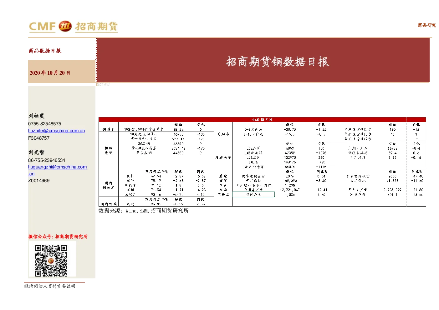Image resolution: width=439 pixels, height=310 pixels.
Task: Click the WeChat QR code image
Action: (x=51, y=261)
